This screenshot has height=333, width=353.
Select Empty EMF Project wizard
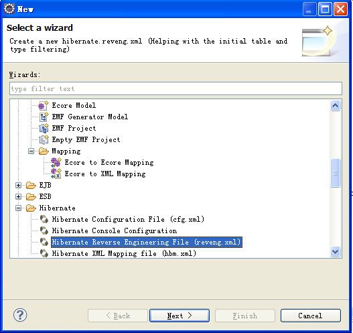coord(86,139)
